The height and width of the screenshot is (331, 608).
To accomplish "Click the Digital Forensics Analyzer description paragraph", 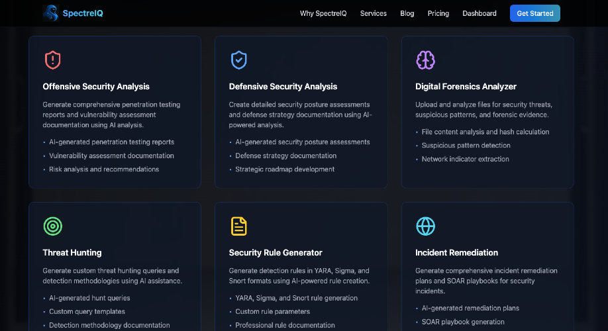I will 483,110.
